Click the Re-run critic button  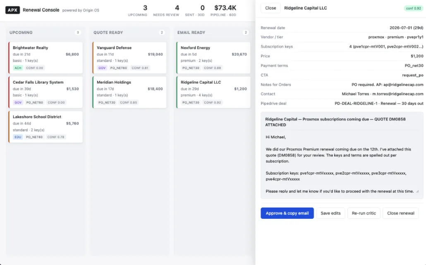click(x=364, y=213)
